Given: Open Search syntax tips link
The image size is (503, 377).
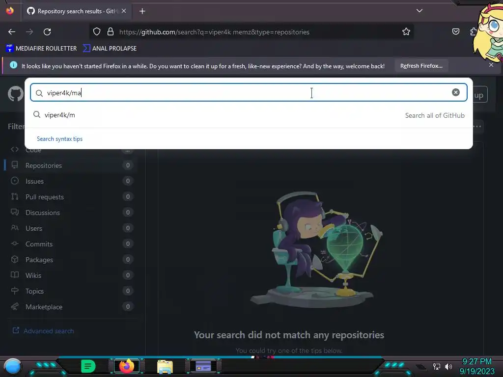Looking at the screenshot, I should tap(59, 139).
